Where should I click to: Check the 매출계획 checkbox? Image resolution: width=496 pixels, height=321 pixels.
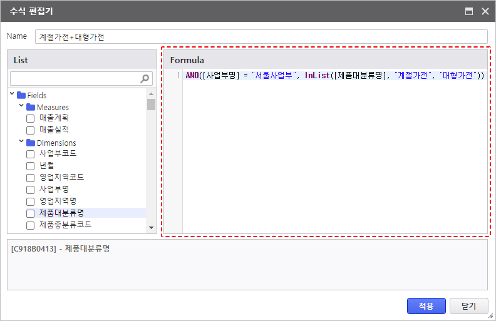click(30, 118)
